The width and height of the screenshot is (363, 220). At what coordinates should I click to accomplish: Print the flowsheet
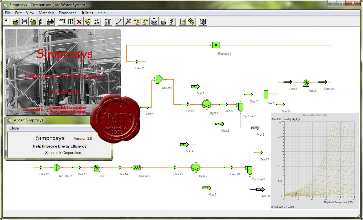(x=50, y=22)
